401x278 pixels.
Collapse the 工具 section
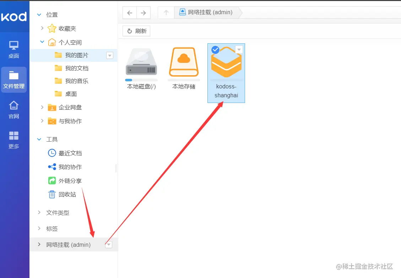coord(39,140)
